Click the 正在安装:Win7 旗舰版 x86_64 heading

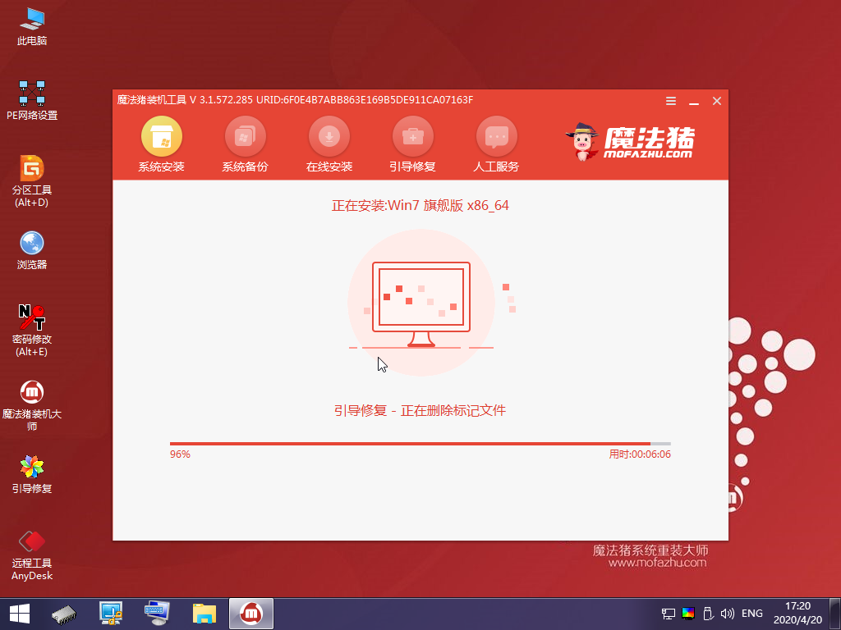420,205
